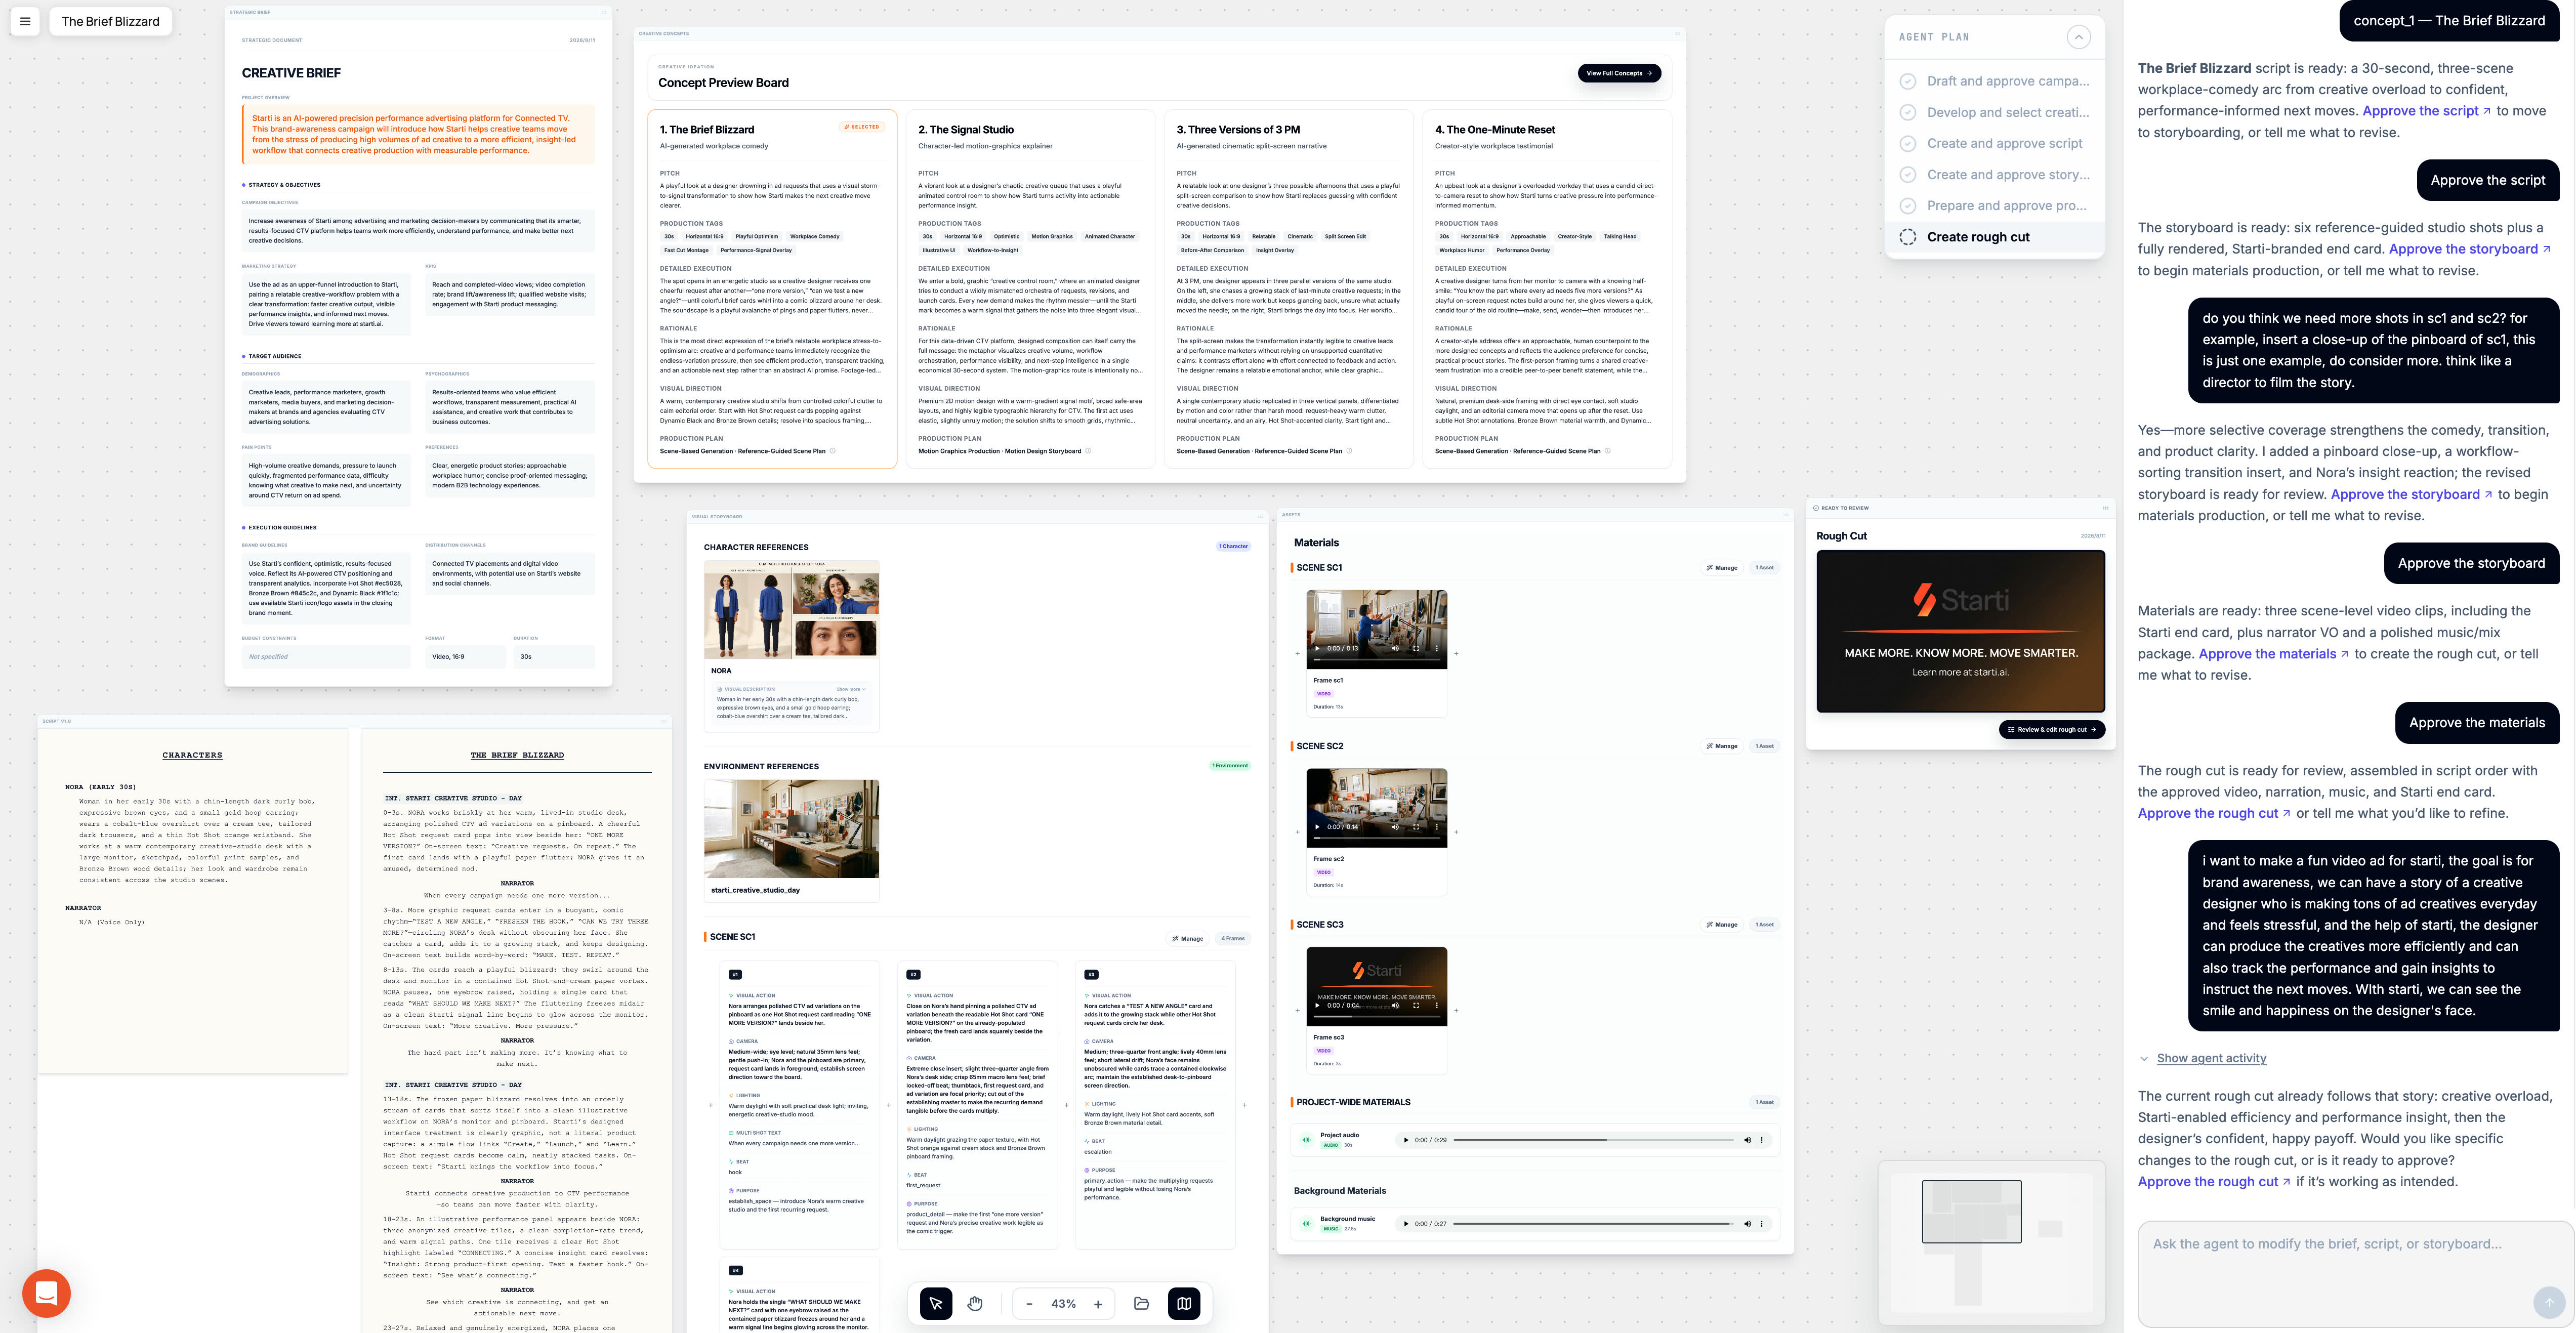Add an asset before the Frame sc2 card
Viewport: 2576px width, 1333px height.
1298,832
